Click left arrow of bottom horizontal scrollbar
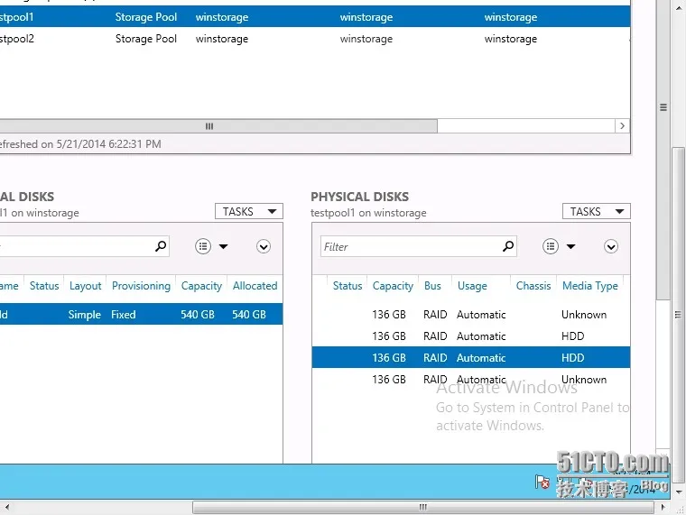This screenshot has width=686, height=515. 7,507
